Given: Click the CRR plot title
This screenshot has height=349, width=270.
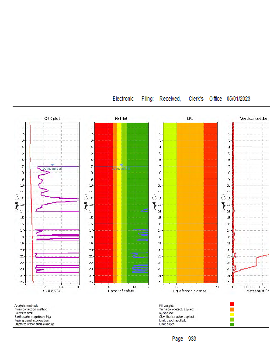Looking at the screenshot, I should click(52, 119).
